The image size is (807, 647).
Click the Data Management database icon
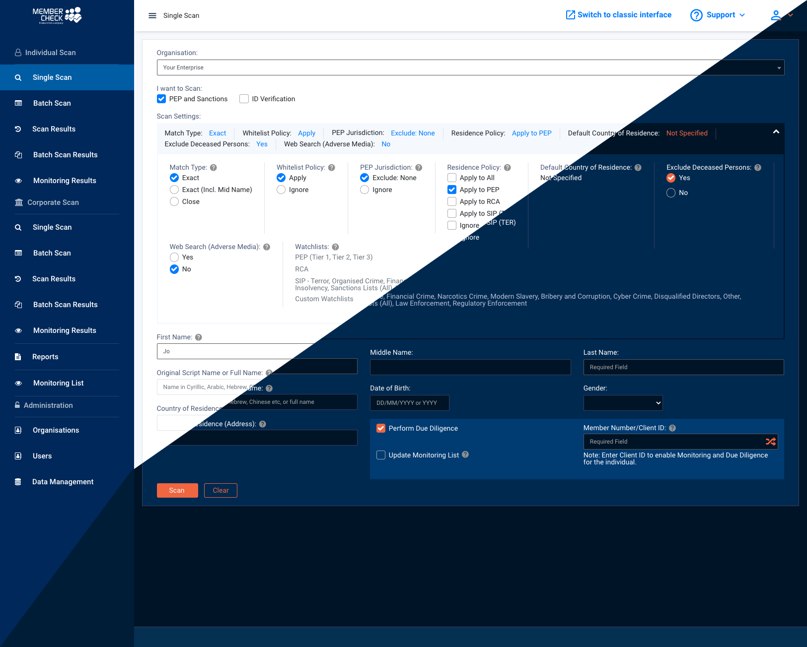(18, 482)
